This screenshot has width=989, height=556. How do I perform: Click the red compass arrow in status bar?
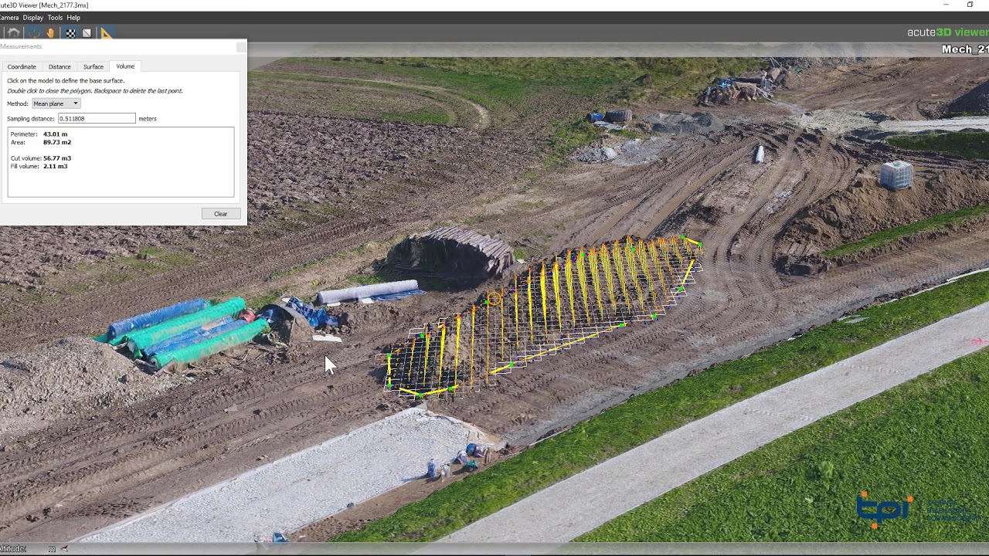(x=64, y=549)
